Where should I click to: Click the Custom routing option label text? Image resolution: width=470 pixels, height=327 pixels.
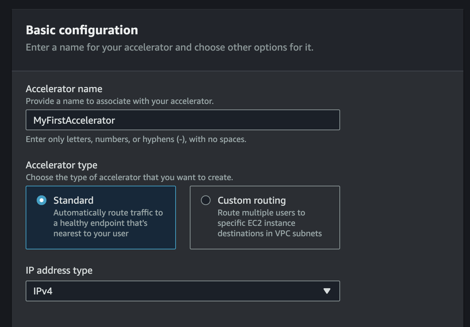click(251, 200)
